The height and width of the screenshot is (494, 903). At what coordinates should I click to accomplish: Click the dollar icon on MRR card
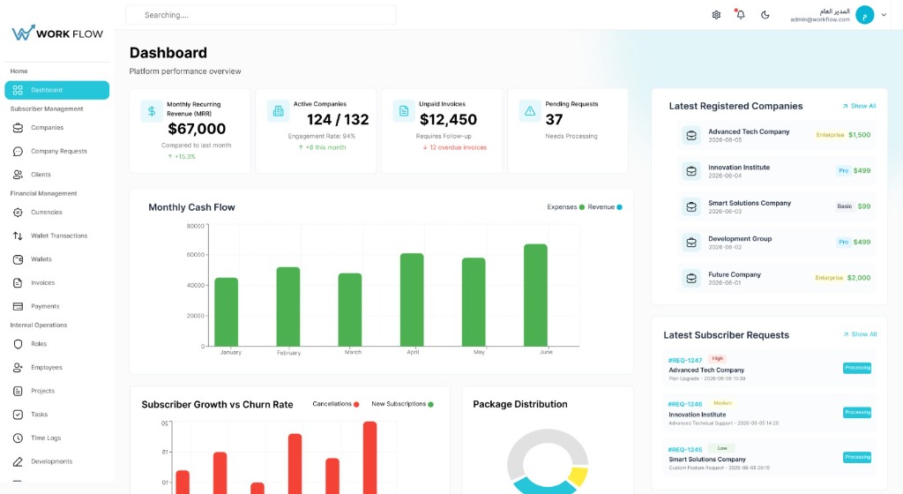tap(152, 111)
